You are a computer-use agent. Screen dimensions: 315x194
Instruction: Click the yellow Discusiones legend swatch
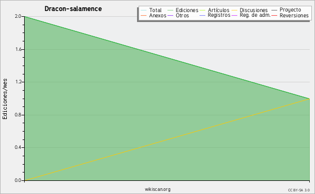coord(235,10)
